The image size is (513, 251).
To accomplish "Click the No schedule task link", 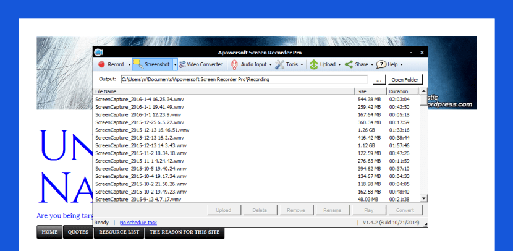I will 138,223.
